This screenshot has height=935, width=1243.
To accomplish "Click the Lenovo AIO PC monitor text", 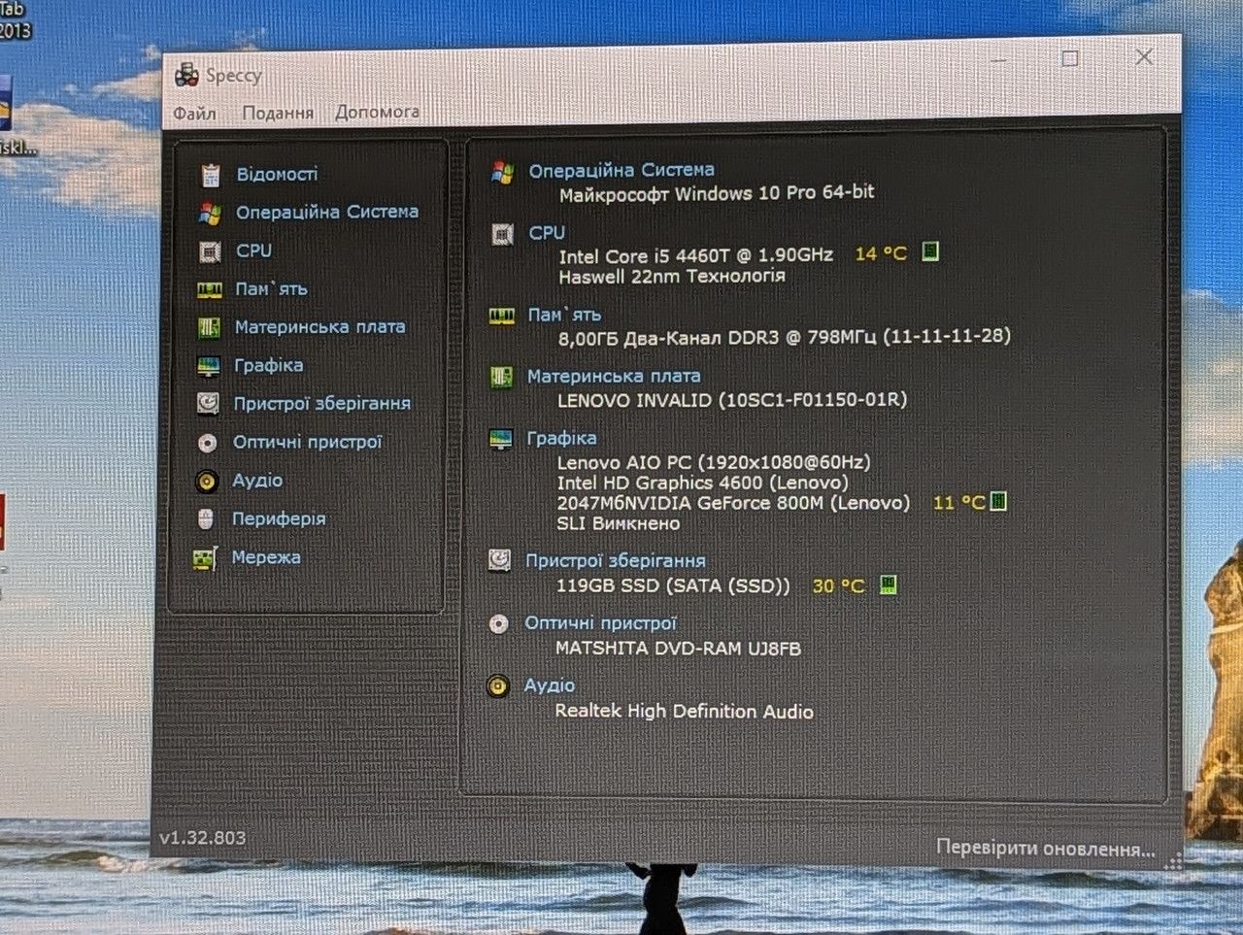I will coord(714,462).
